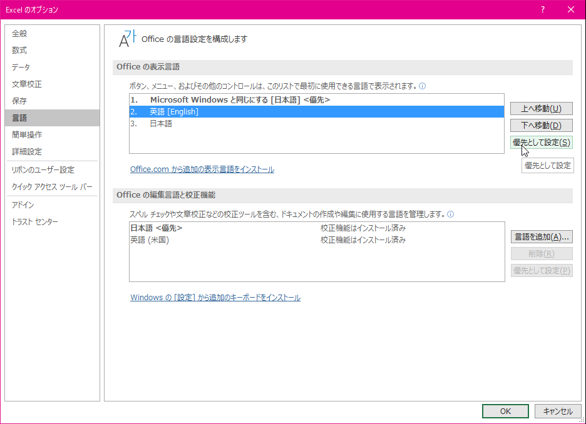The height and width of the screenshot is (424, 586).
Task: Click the Office の編集言語と校正機能 section header
Action: [x=342, y=195]
